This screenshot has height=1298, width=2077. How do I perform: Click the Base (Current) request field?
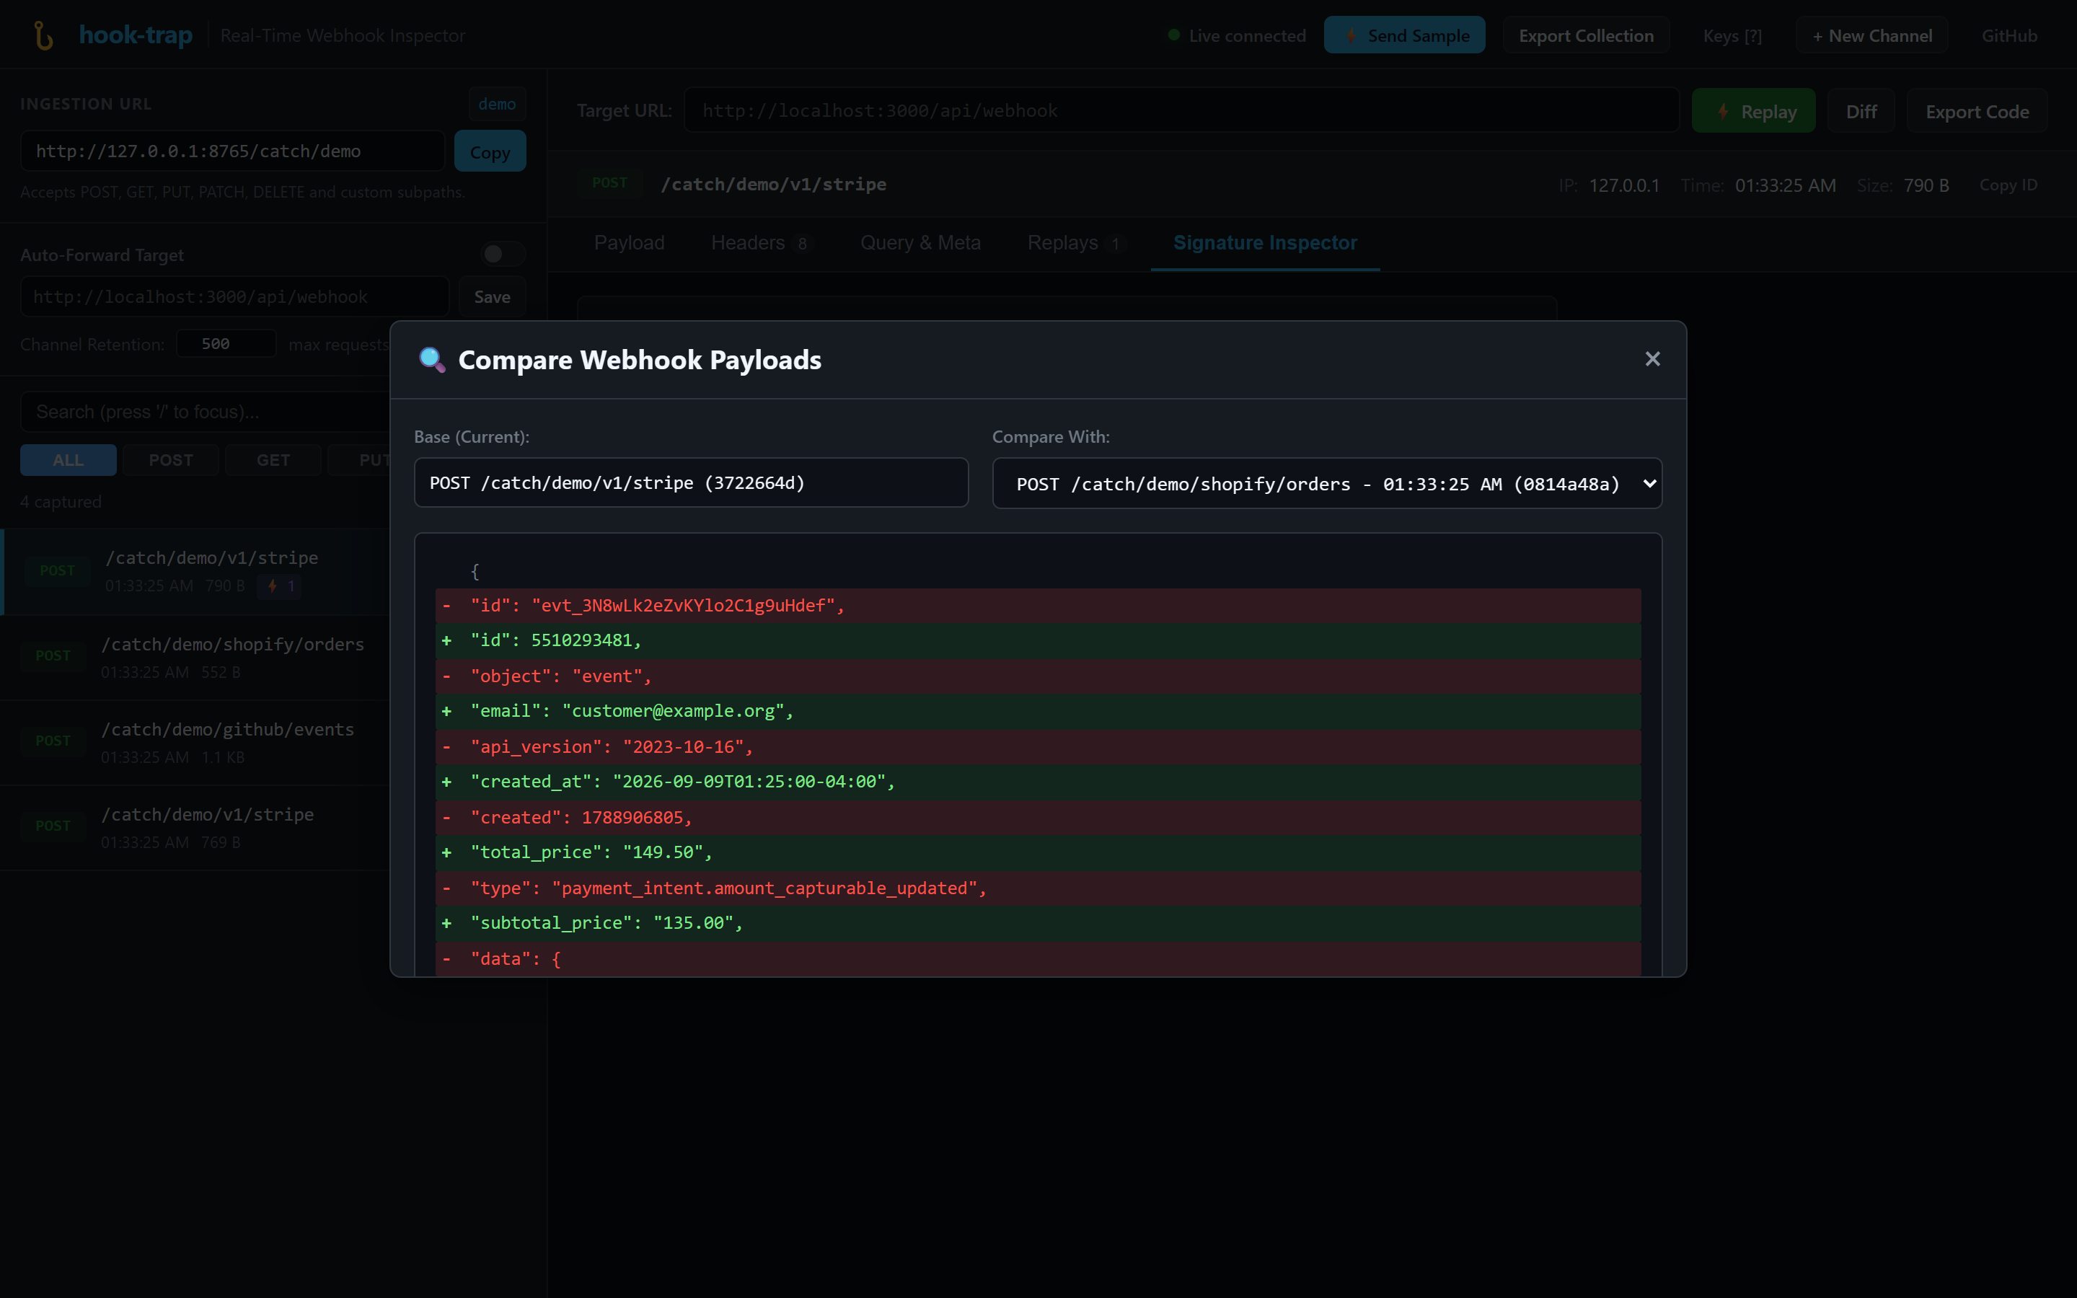click(x=691, y=482)
